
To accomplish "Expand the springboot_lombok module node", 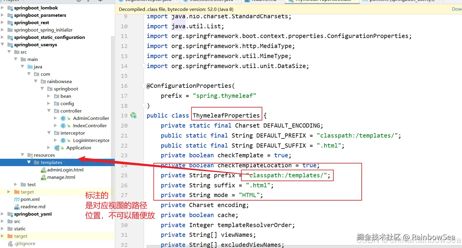I will (2, 8).
